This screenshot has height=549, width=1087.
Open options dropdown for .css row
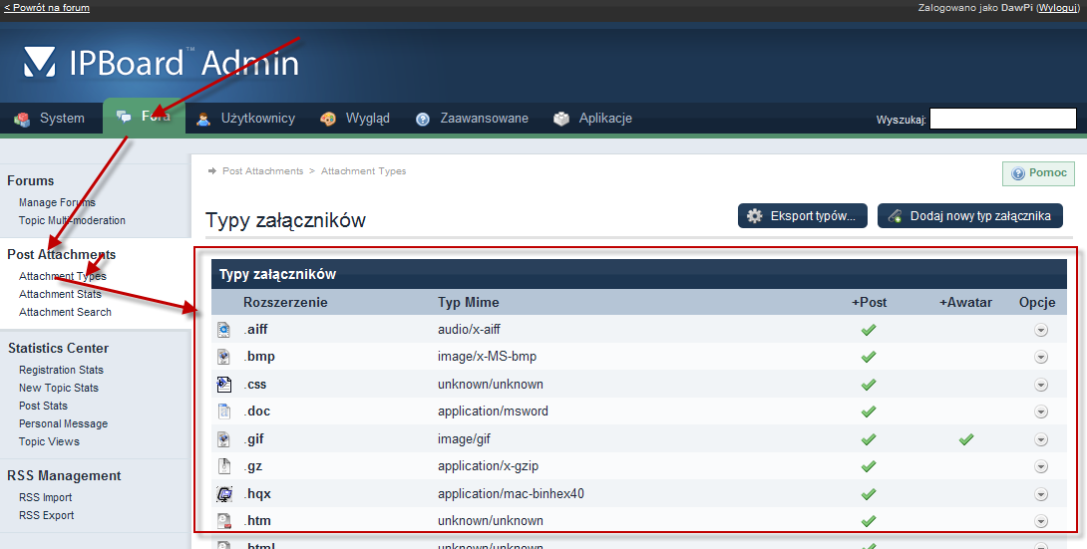[1041, 384]
